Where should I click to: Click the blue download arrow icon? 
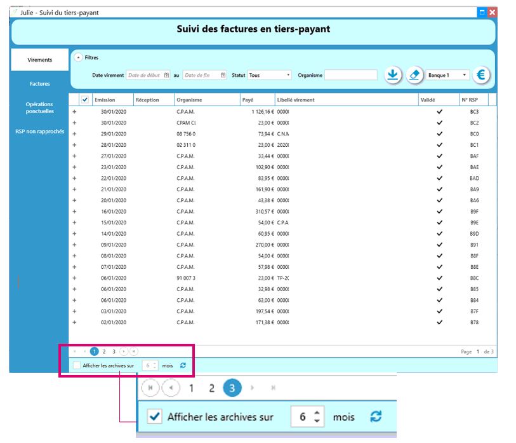pos(393,75)
